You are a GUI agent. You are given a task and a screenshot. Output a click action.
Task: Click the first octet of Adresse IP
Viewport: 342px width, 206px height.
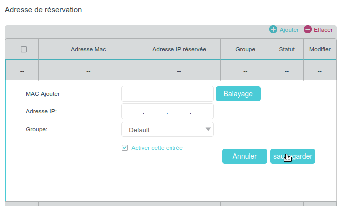click(x=132, y=112)
